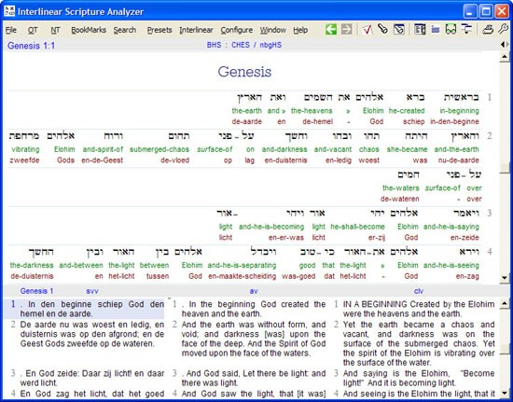This screenshot has height=402, width=513.
Task: Click the two-column panel layout icon
Action: pos(420,30)
